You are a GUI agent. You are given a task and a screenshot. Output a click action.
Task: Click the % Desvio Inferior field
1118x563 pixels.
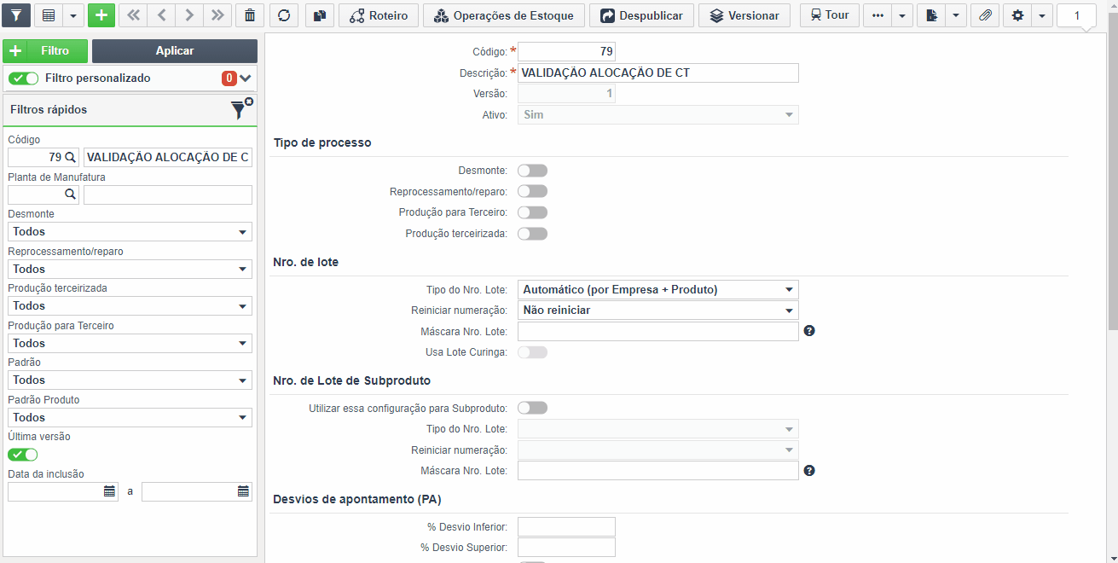pos(566,527)
